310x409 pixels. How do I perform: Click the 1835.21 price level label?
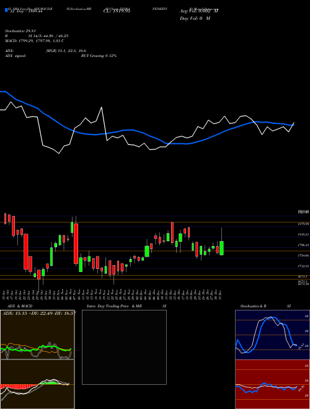click(x=303, y=234)
